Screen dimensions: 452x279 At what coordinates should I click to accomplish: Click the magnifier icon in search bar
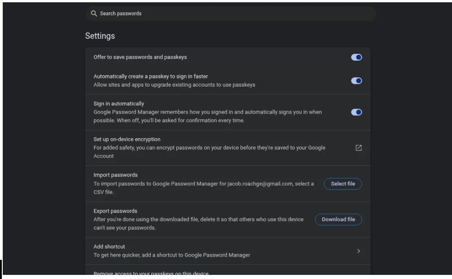(94, 14)
